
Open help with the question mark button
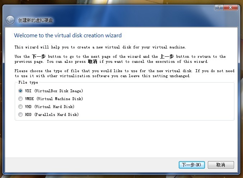click(x=219, y=7)
